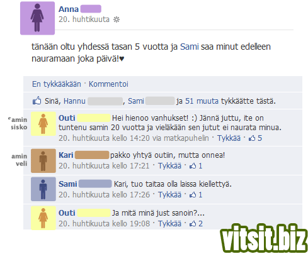Open Hannu's profile from likes list
This screenshot has width=308, height=254.
click(74, 101)
